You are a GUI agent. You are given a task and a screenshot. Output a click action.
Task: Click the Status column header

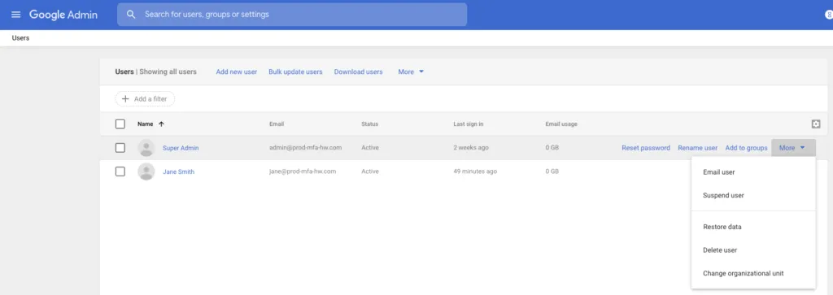click(x=370, y=124)
